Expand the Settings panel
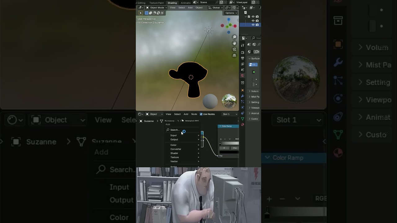This screenshot has width=397, height=223. [254, 102]
